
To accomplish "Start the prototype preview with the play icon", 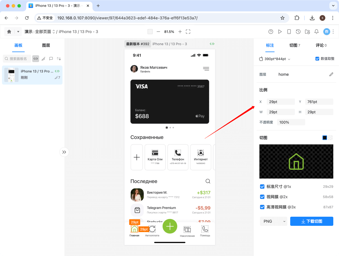I will (280, 32).
